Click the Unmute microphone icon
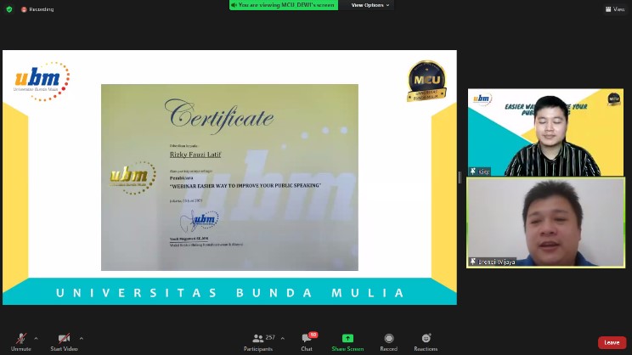The image size is (632, 355). pos(21,339)
